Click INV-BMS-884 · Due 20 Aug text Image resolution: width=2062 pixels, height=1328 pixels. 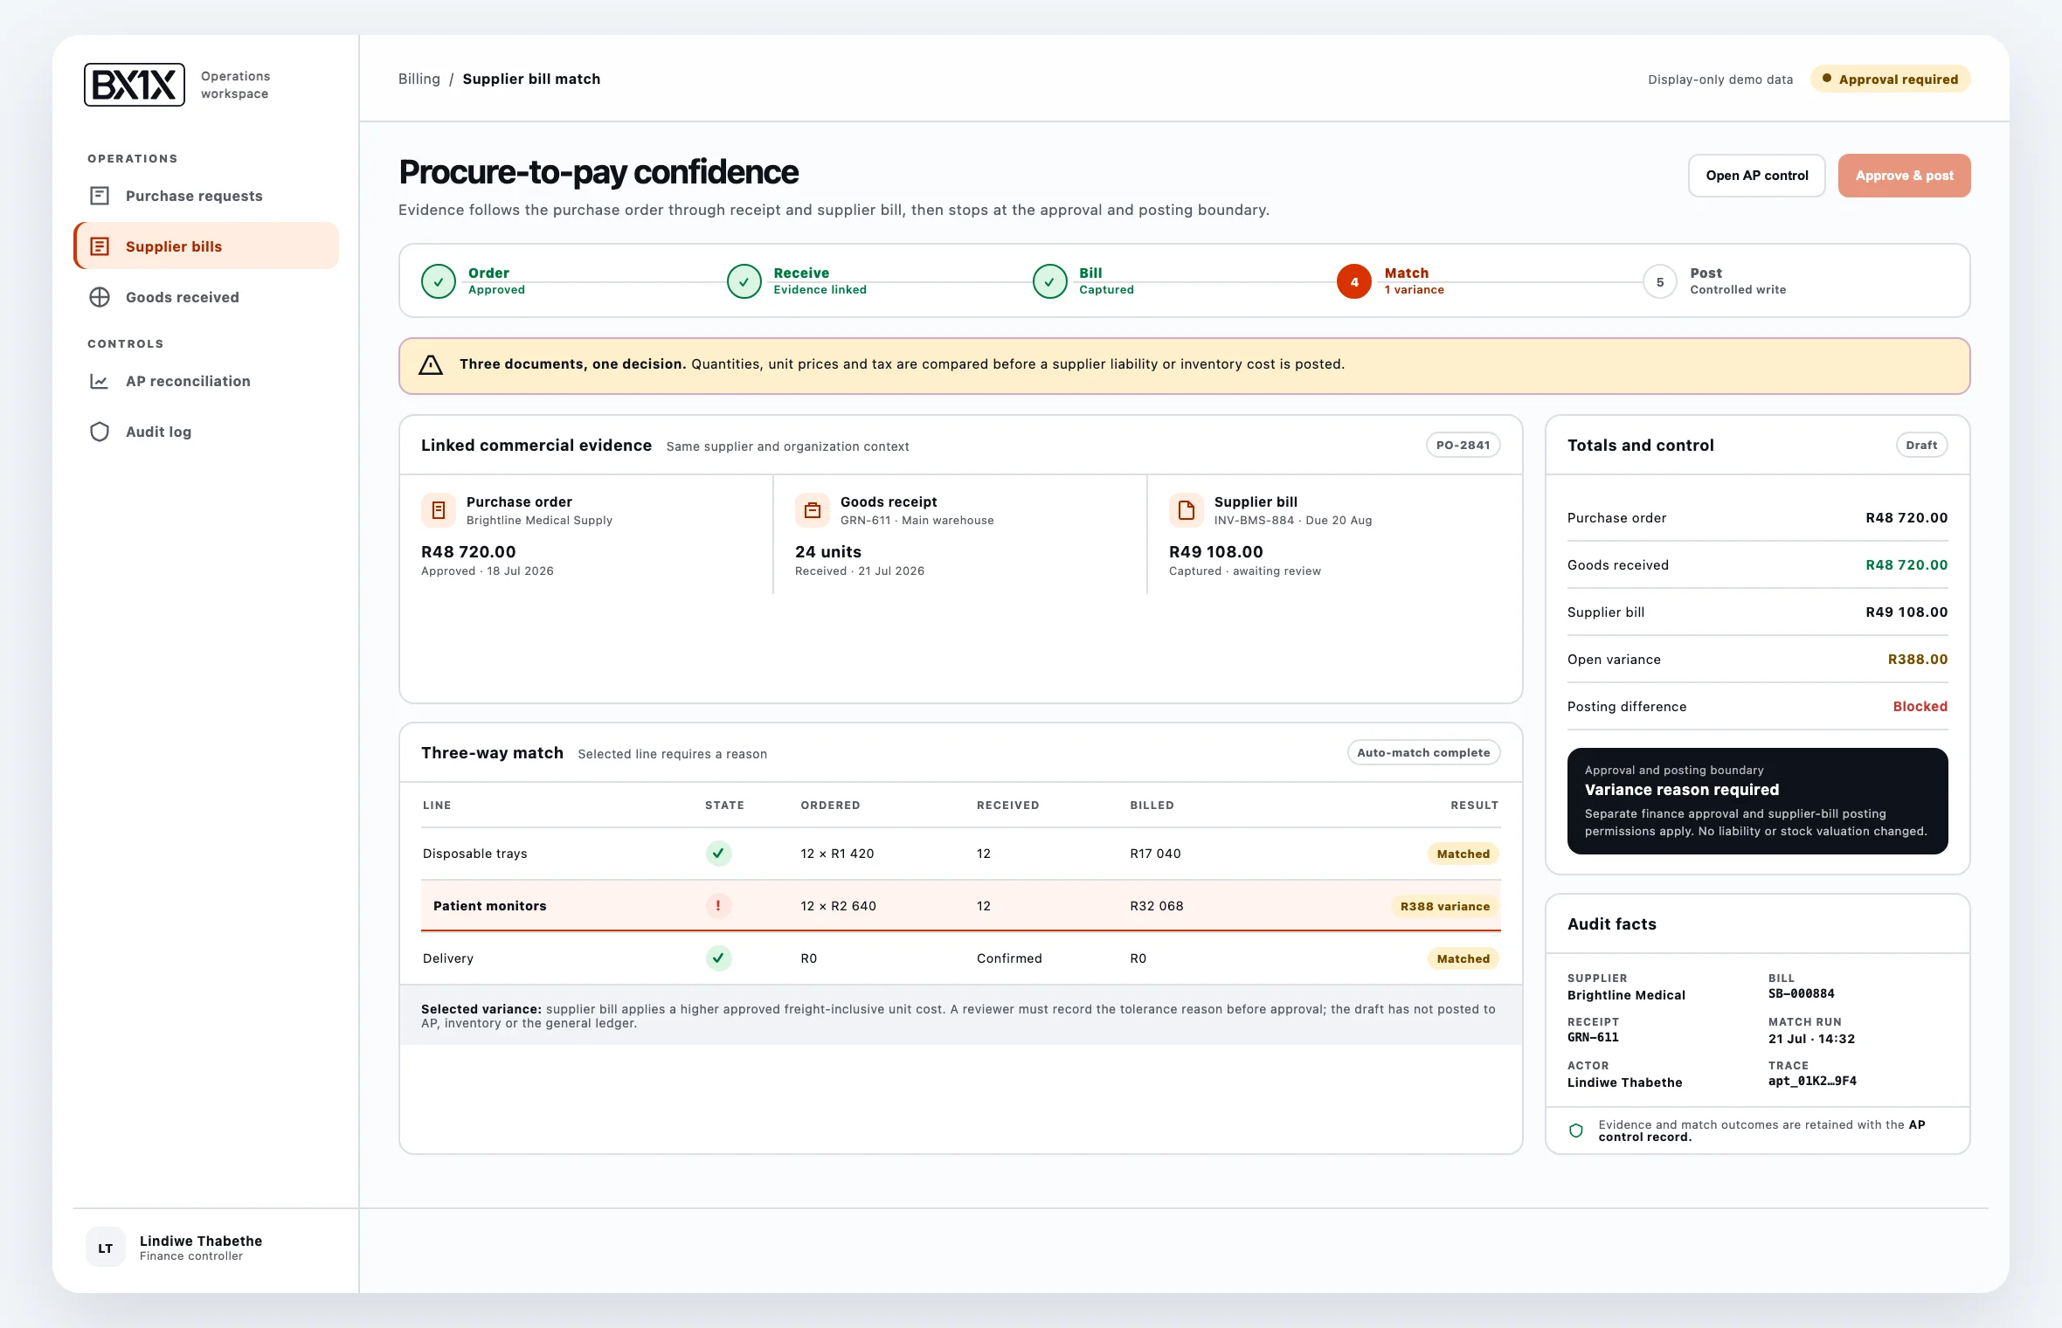1293,520
